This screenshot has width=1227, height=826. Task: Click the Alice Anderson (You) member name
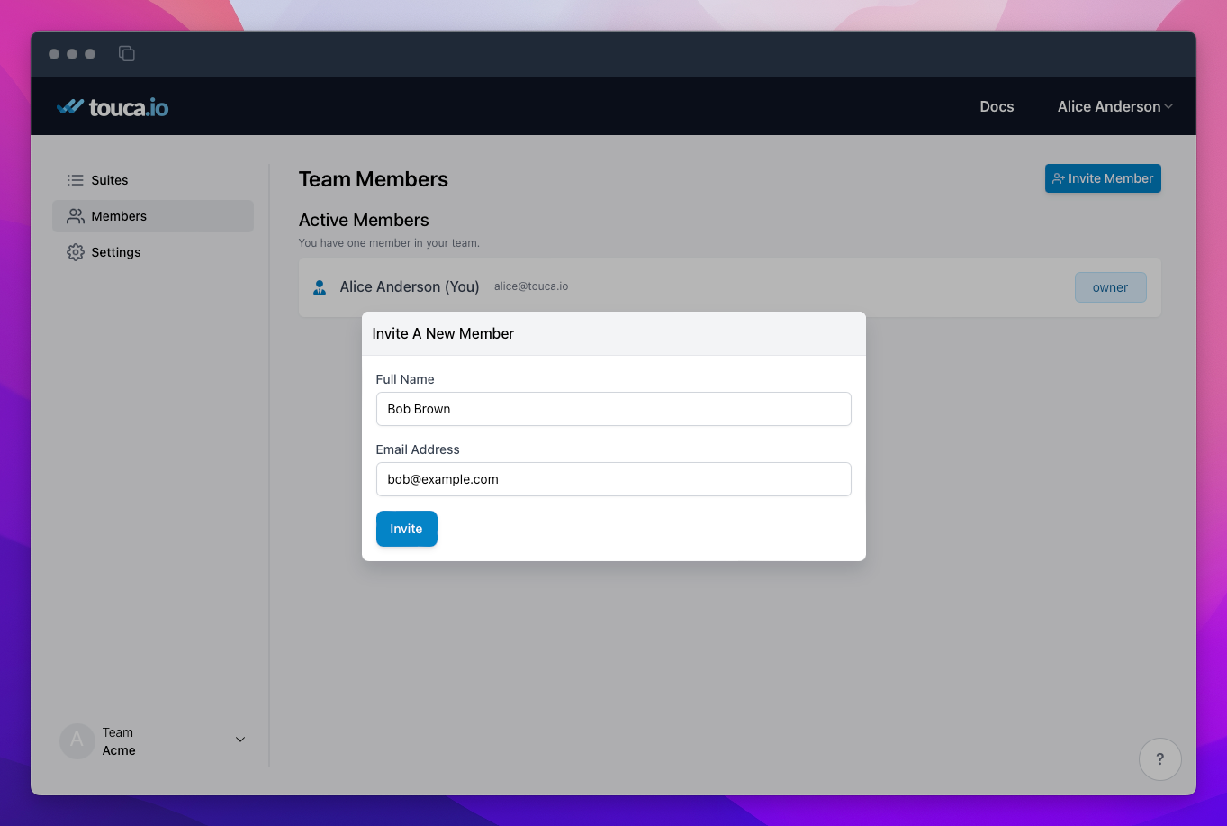[410, 286]
